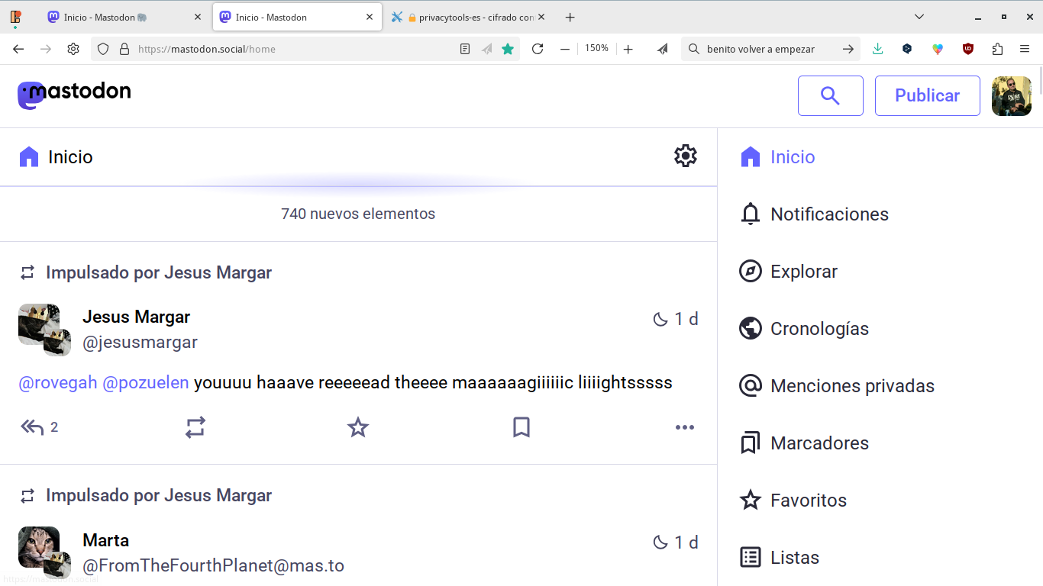Open the extensions puzzle-piece menu
This screenshot has height=586, width=1043.
point(997,49)
